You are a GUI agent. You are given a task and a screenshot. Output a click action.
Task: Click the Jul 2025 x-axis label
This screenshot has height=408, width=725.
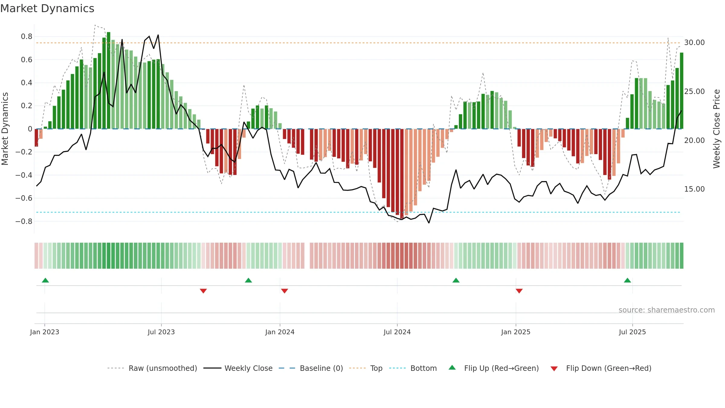(633, 332)
